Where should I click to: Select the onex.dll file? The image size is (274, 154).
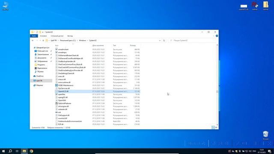click(61, 76)
